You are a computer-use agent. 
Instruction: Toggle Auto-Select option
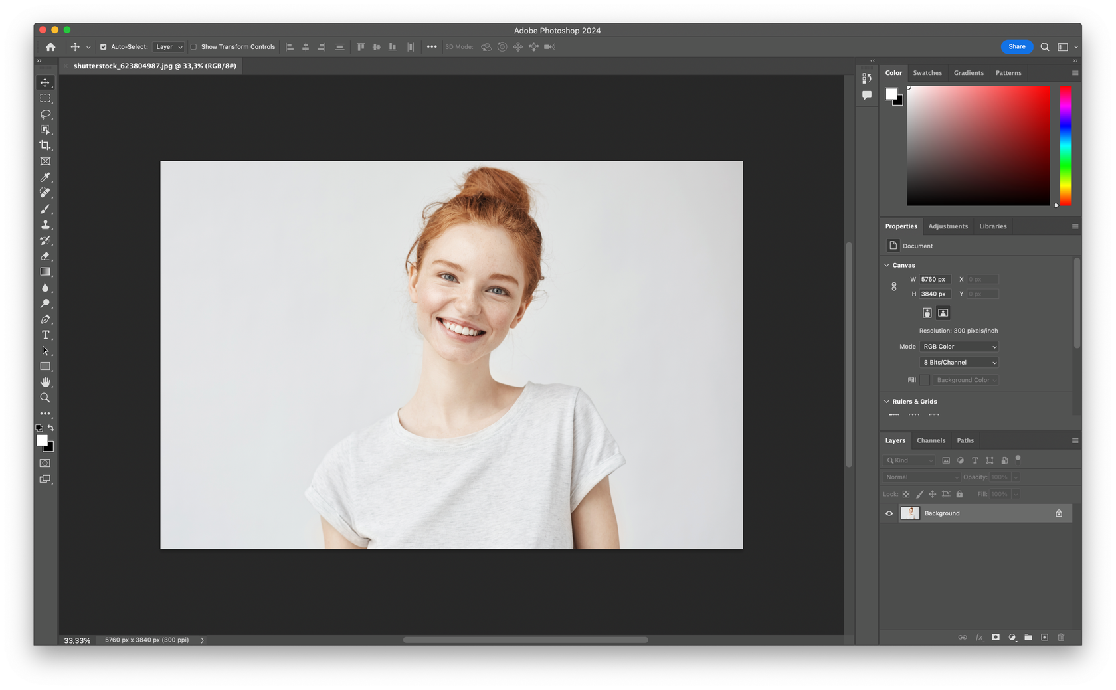point(104,46)
